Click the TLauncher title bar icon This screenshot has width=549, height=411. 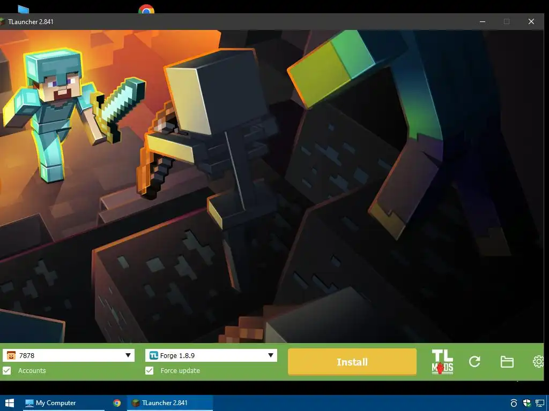pos(2,21)
